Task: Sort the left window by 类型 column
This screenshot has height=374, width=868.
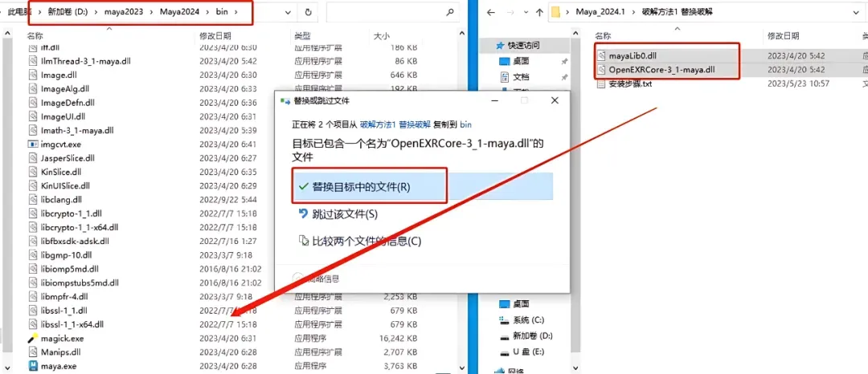Action: [302, 36]
